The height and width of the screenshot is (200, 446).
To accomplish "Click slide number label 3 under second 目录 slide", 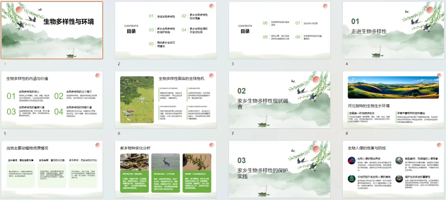I will [x=232, y=64].
